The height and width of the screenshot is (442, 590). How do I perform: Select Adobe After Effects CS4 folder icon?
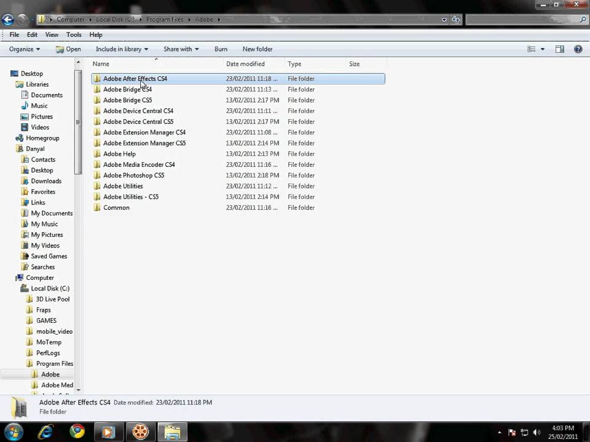tap(96, 79)
